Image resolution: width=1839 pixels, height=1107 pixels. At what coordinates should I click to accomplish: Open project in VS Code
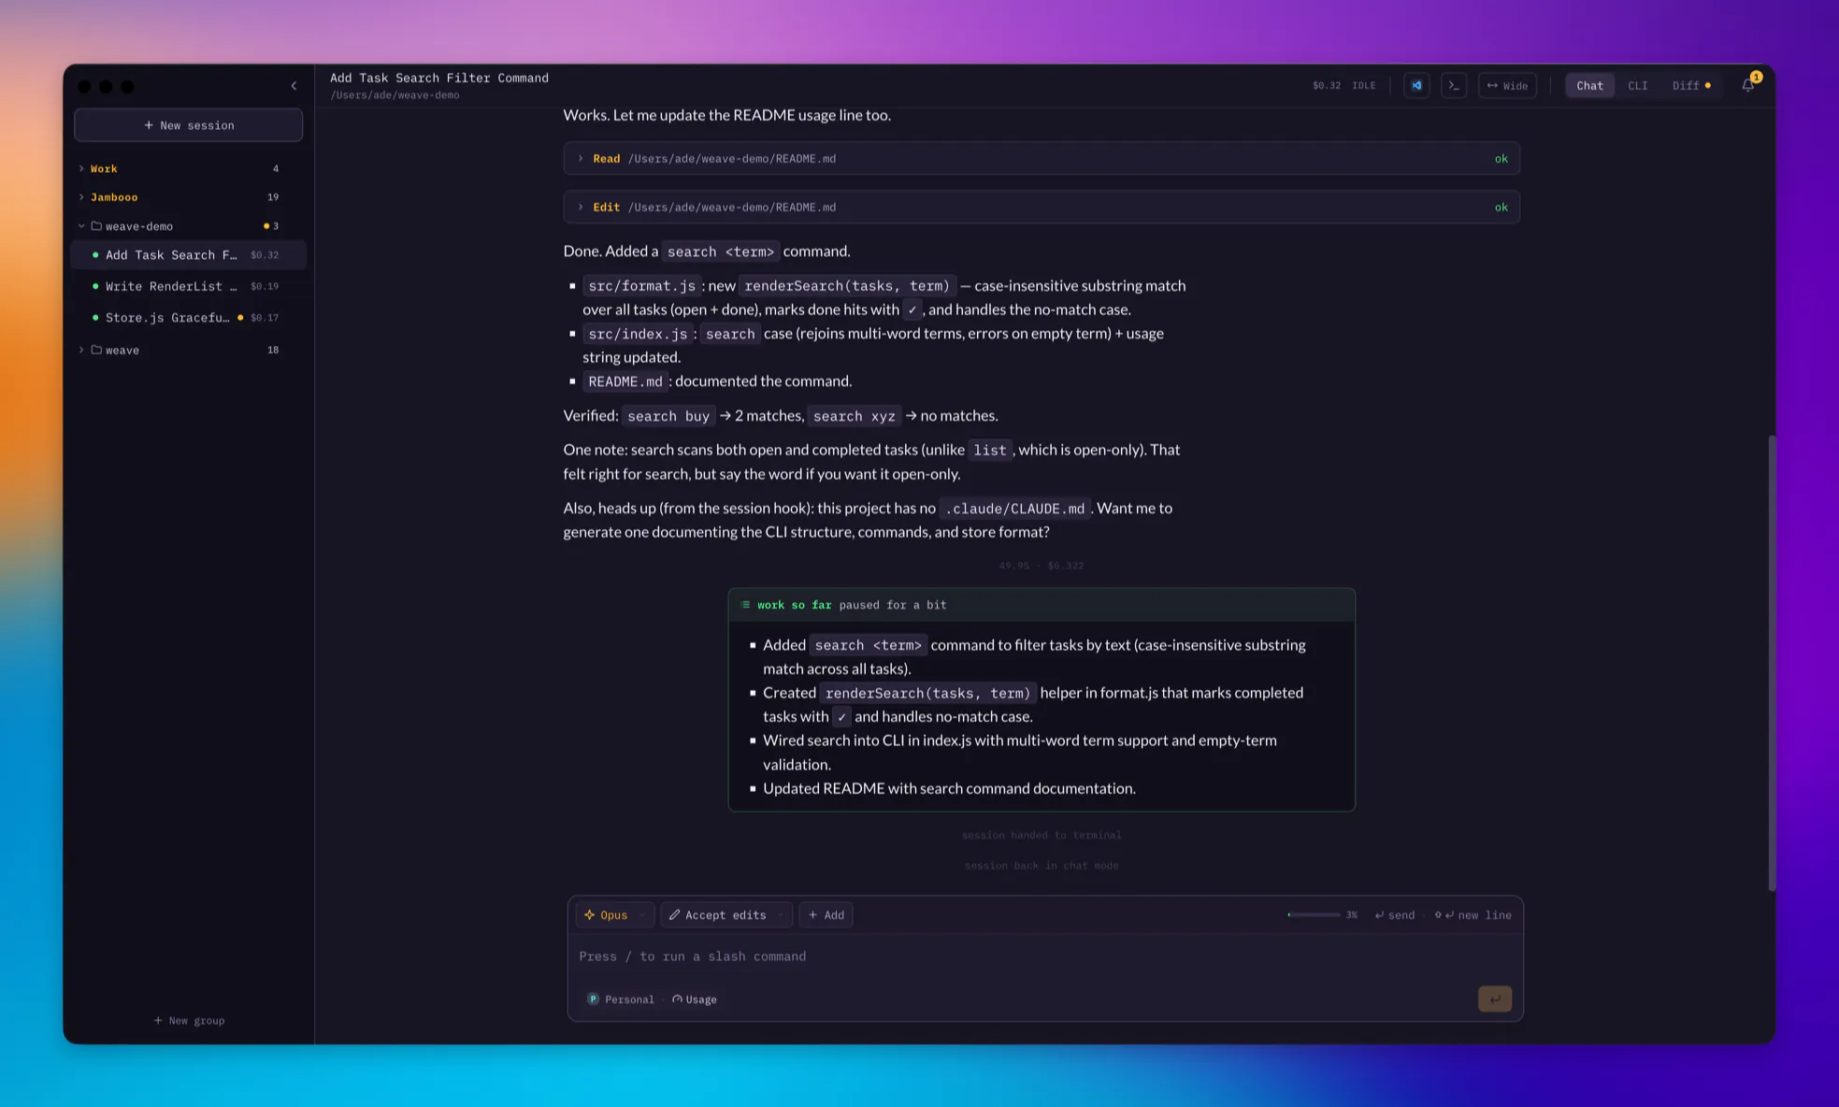click(1415, 85)
